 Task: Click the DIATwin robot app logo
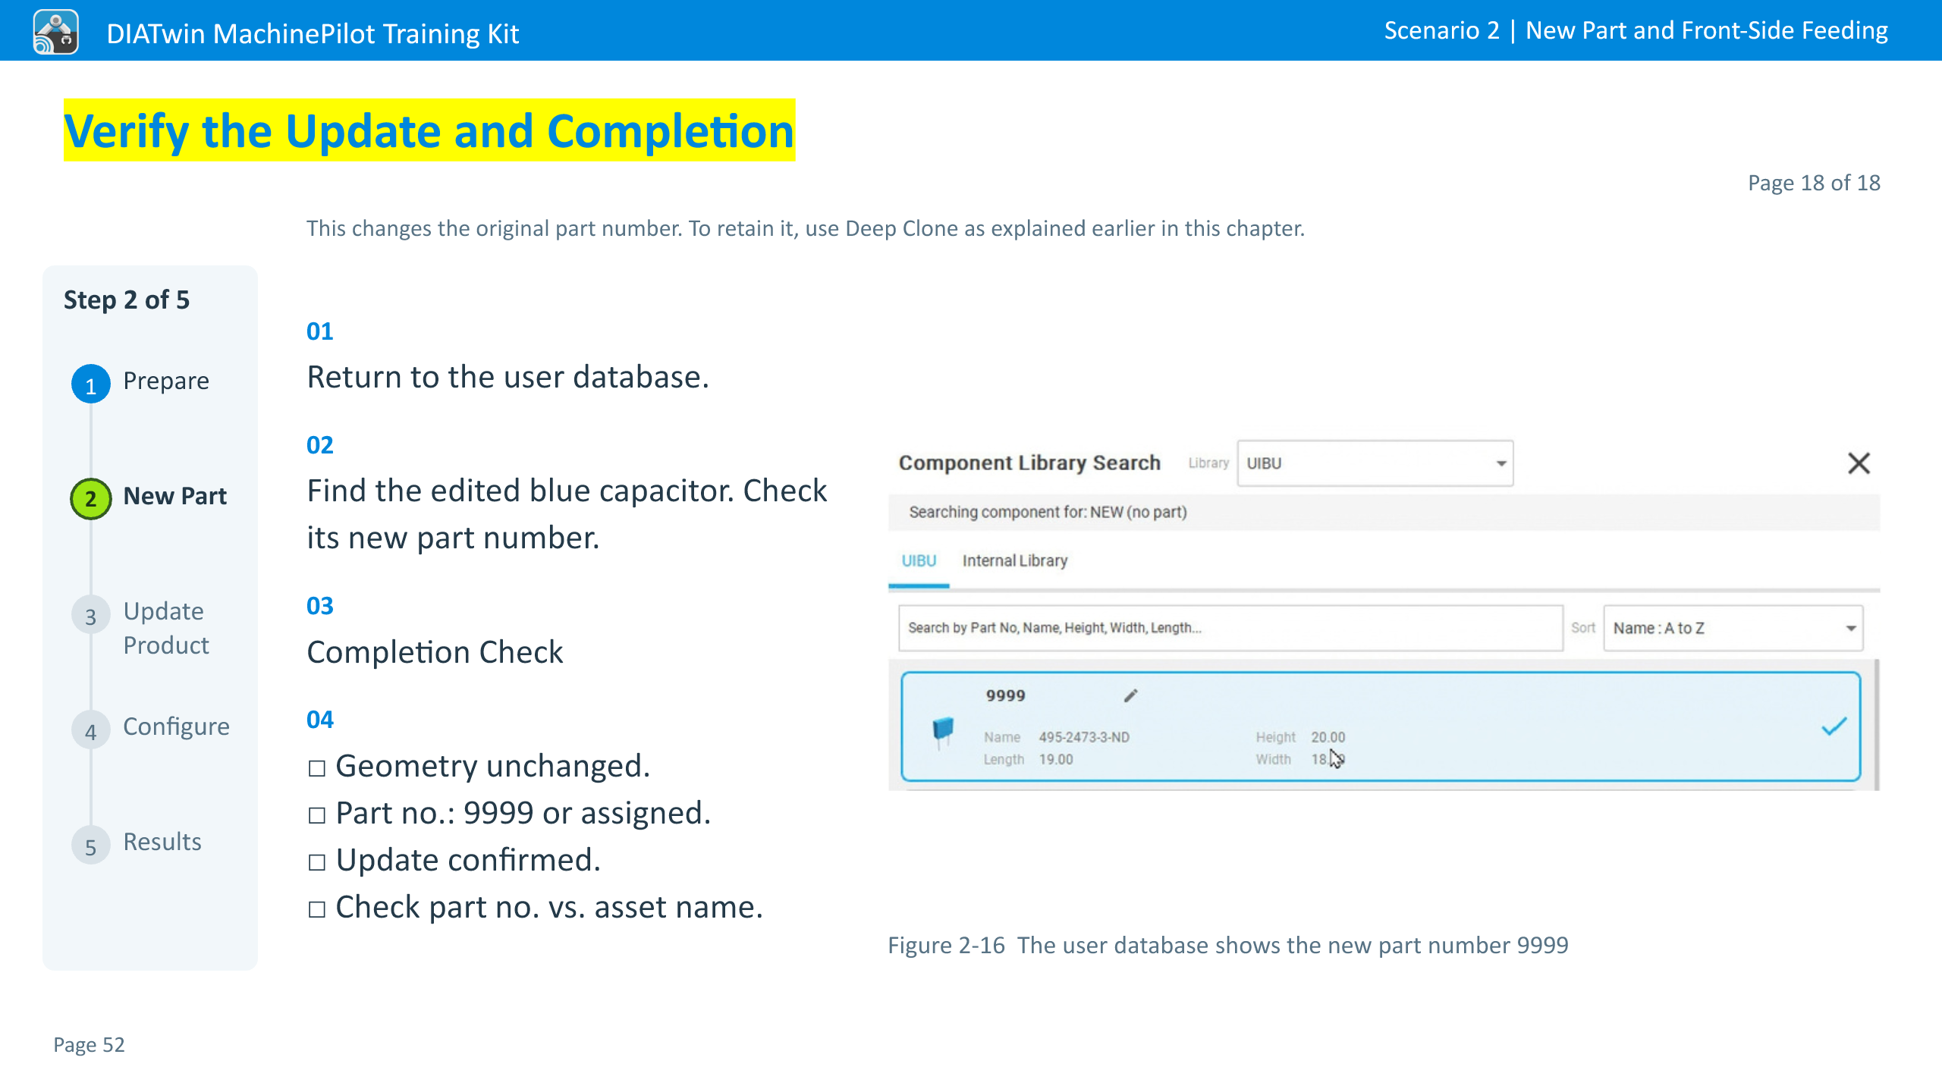click(55, 32)
